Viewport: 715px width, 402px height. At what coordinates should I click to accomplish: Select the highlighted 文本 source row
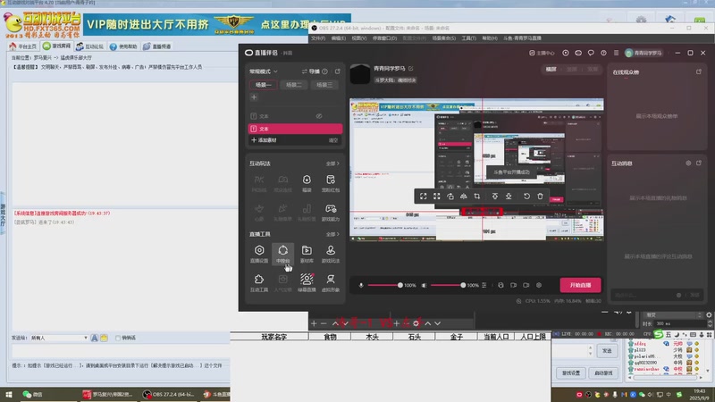[295, 129]
